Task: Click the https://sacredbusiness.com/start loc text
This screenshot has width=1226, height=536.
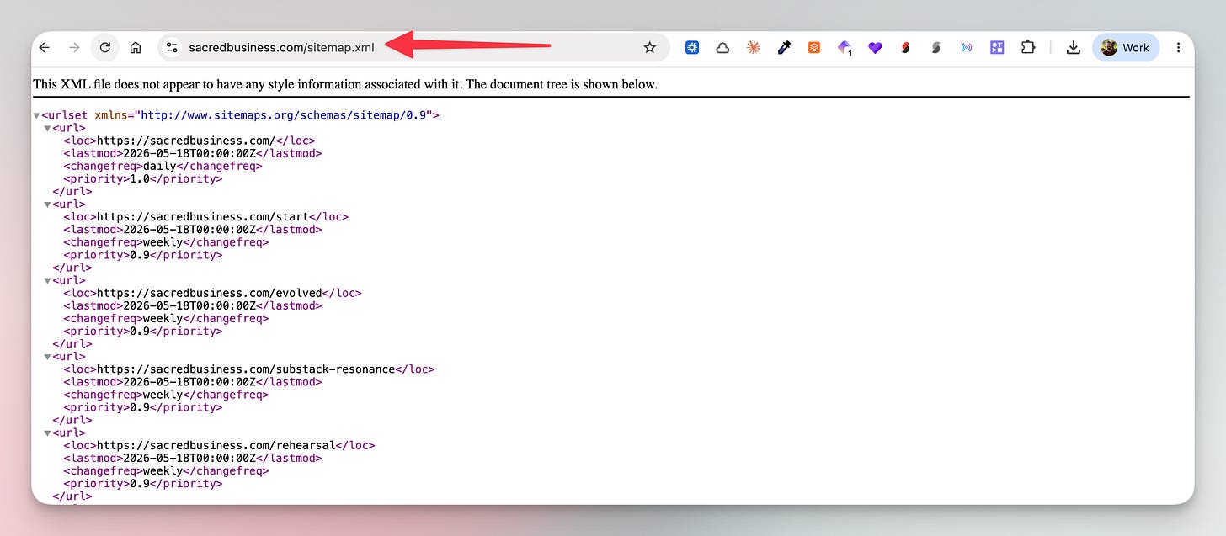Action: 205,216
